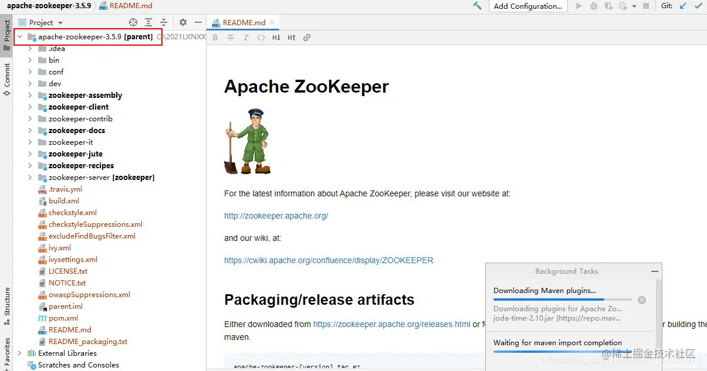
Task: Click the Git Update Project blue arrow
Action: 683,6
